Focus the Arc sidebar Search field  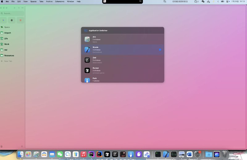[x=12, y=13]
